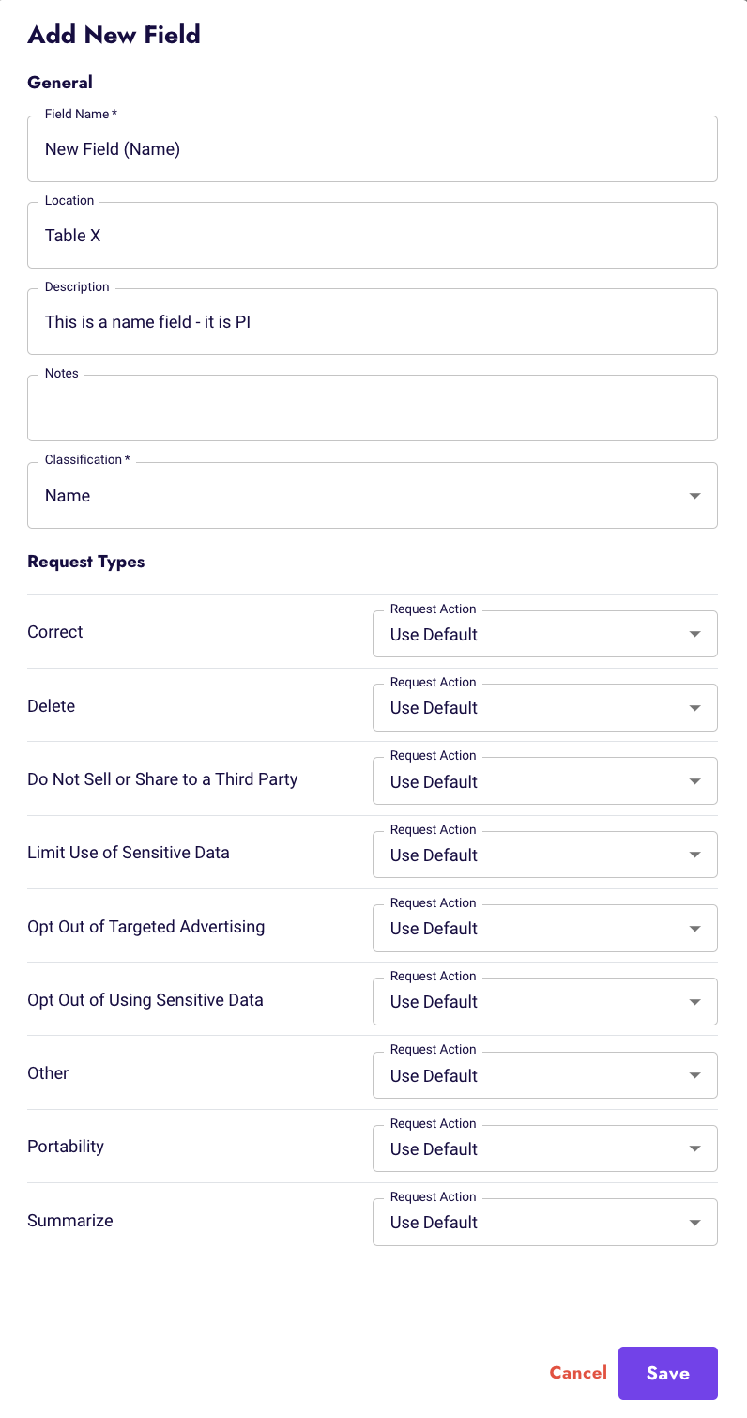The width and height of the screenshot is (747, 1418).
Task: Open Request Action dropdown for Opt Out of Using Sensitive Data
Action: [545, 1001]
